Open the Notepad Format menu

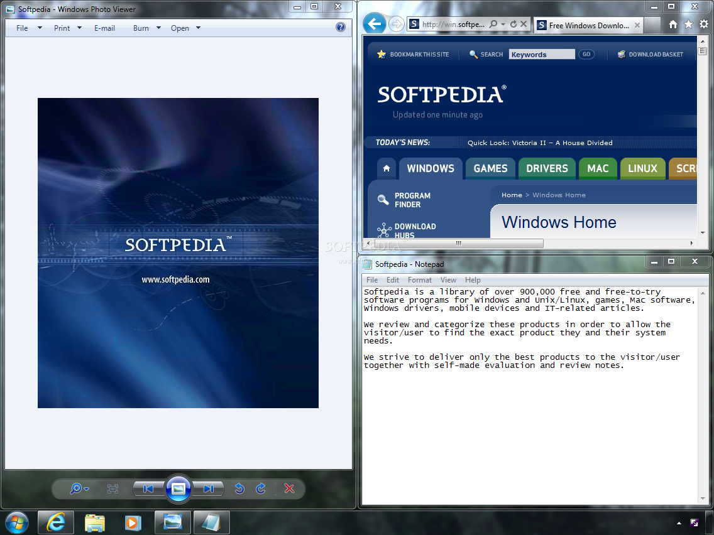tap(419, 280)
